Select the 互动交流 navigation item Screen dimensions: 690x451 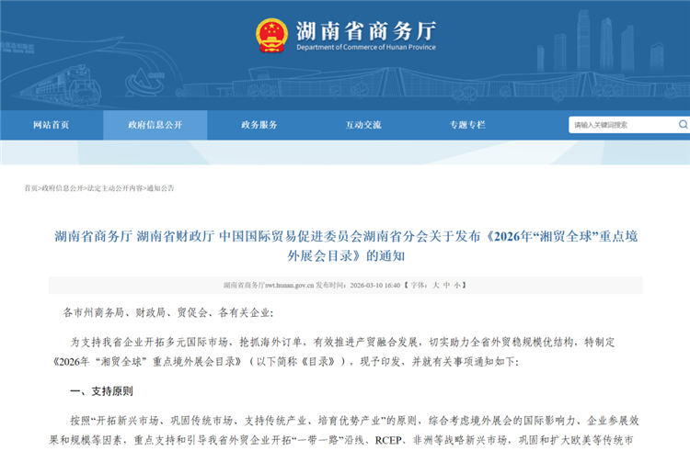(x=363, y=125)
